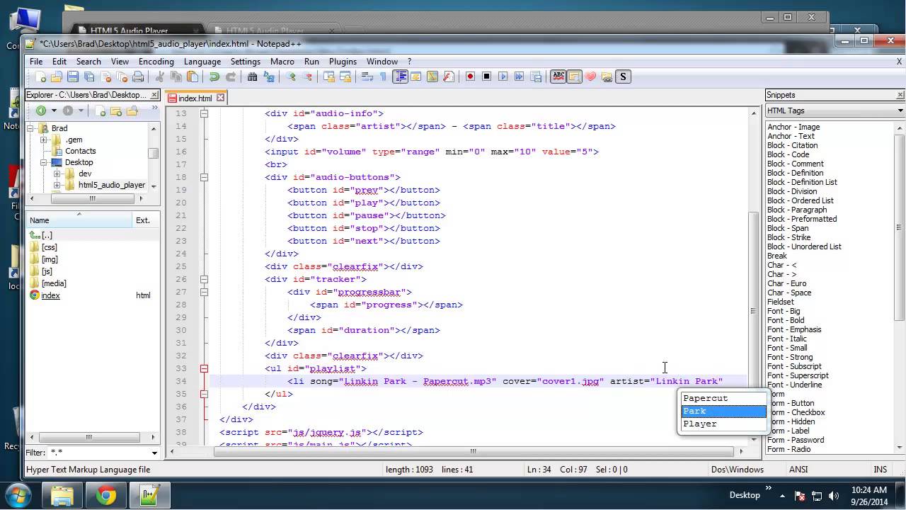Expand the .gem folder tree node
Screen dimensions: 906x510
(x=43, y=140)
